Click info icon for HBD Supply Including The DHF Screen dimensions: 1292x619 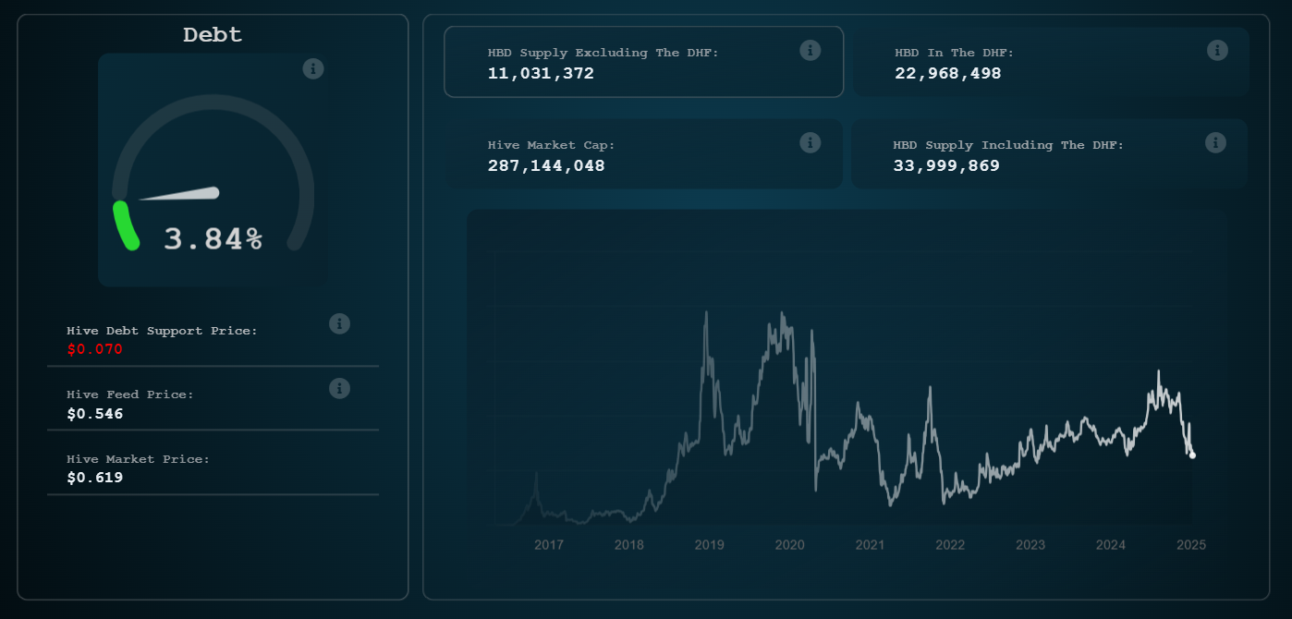(1216, 142)
